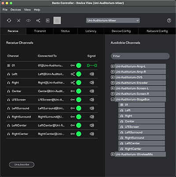
Task: Select LFEScreen under StageBox available channels
Action: point(142,127)
